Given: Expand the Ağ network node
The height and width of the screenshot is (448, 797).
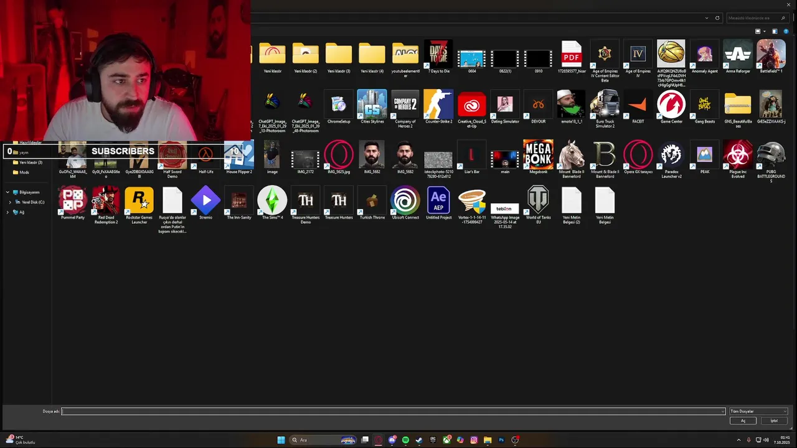Looking at the screenshot, I should [x=7, y=212].
